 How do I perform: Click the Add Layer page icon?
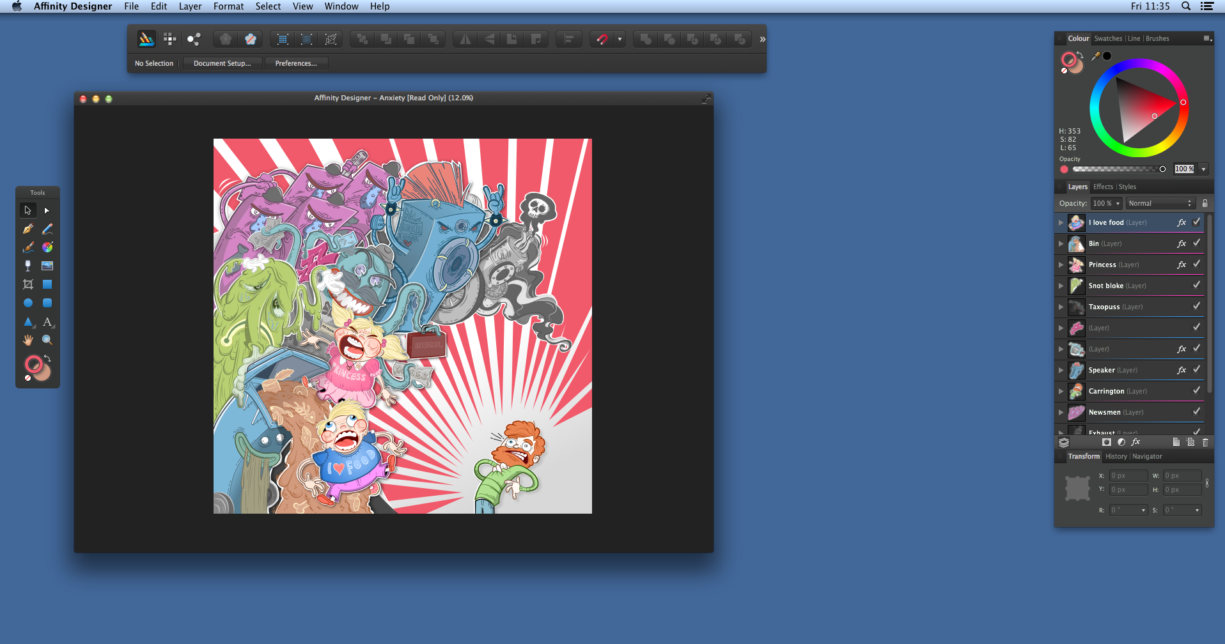point(1176,442)
